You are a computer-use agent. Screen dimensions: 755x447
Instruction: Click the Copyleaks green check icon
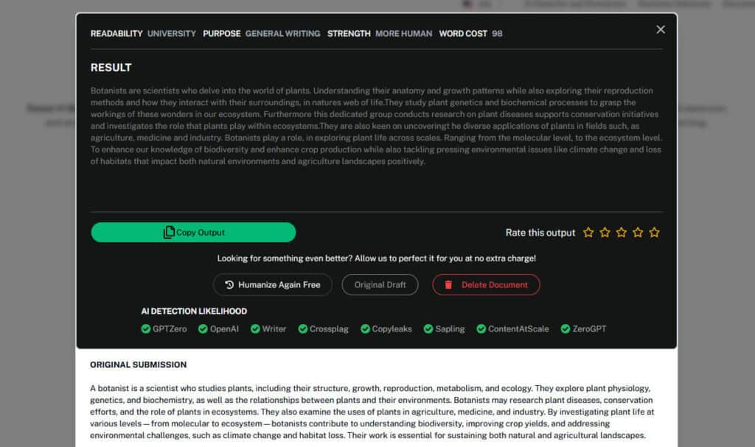[366, 328]
